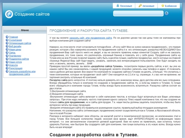Screen dimensions: 185x138
Task: Click the bullet icon beside menu Регистрация
Action: (x=7, y=68)
